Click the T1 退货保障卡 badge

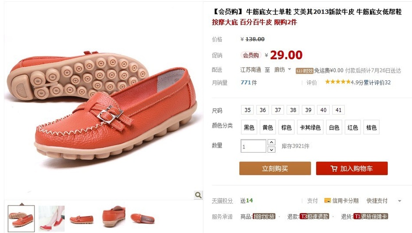pos(370,217)
